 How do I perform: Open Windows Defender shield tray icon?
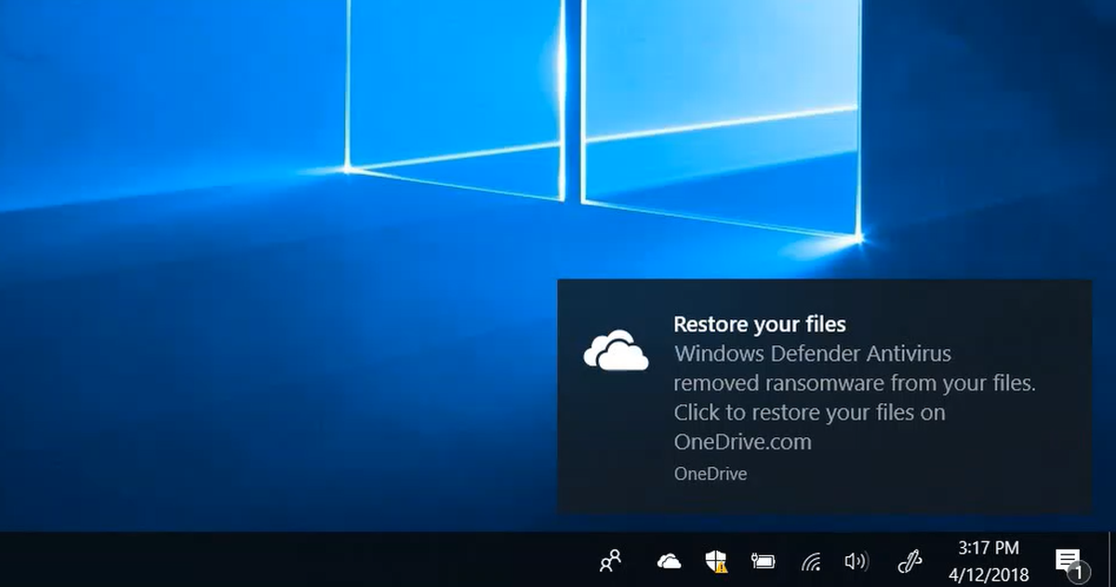[x=716, y=561]
